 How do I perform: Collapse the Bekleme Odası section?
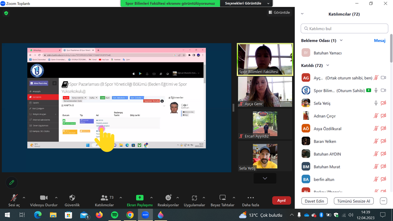pyautogui.click(x=341, y=40)
